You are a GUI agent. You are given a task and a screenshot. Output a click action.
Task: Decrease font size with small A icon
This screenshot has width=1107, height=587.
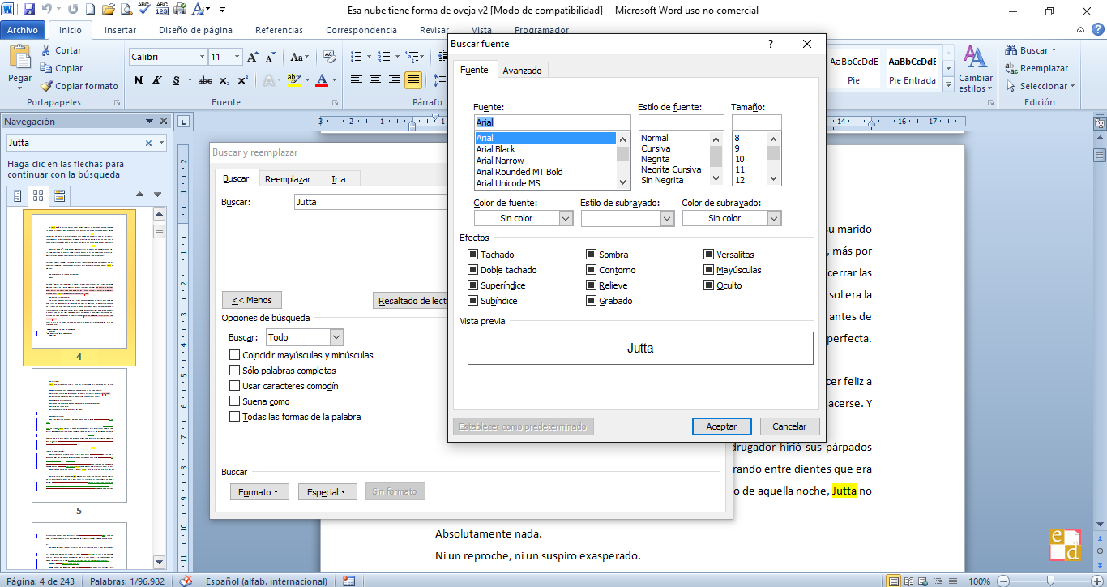[x=269, y=57]
